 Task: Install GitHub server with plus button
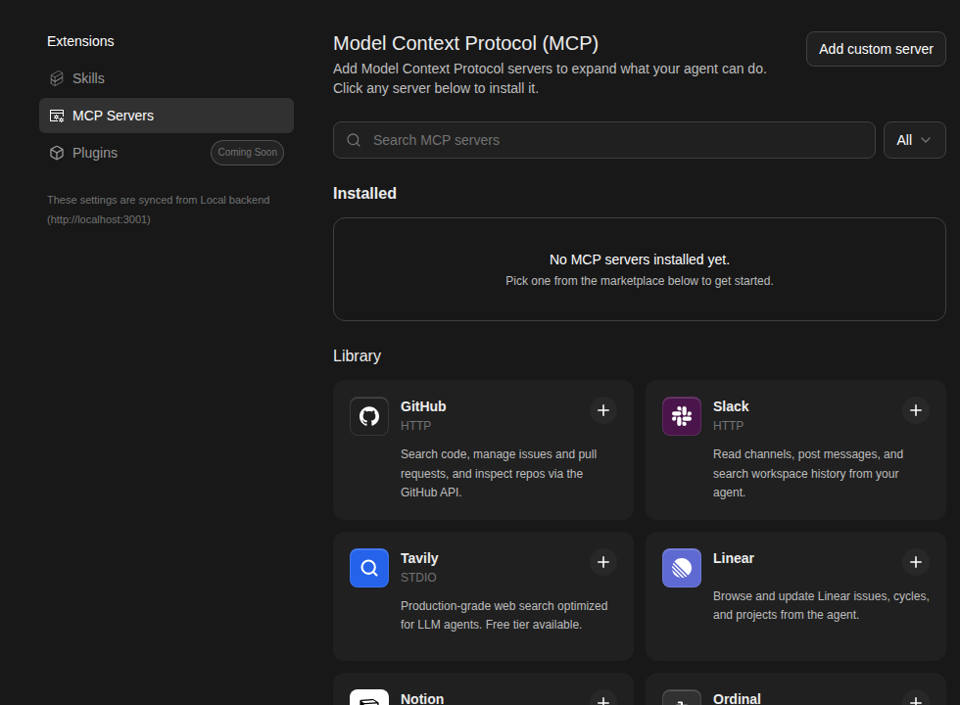tap(603, 410)
